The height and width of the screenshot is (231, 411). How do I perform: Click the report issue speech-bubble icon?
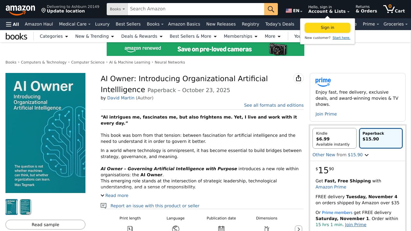click(104, 206)
